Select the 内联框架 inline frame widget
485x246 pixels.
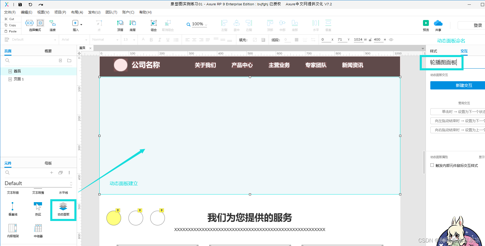13,231
